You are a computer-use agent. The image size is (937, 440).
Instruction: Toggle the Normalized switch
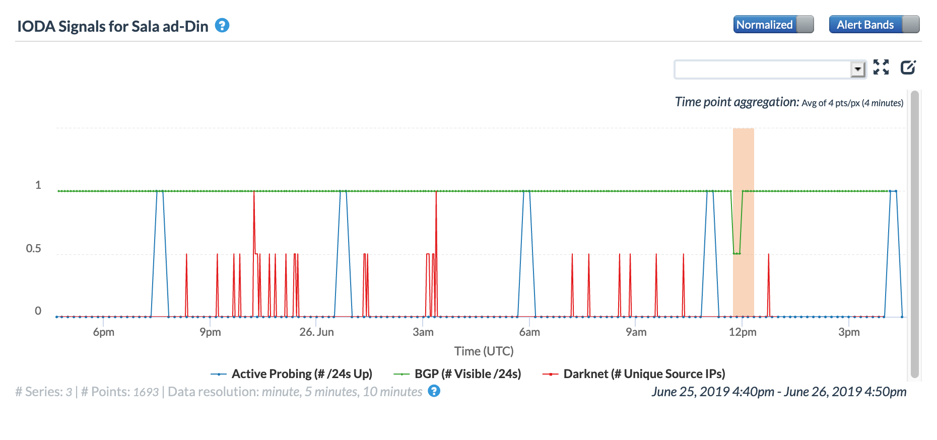pyautogui.click(x=773, y=25)
